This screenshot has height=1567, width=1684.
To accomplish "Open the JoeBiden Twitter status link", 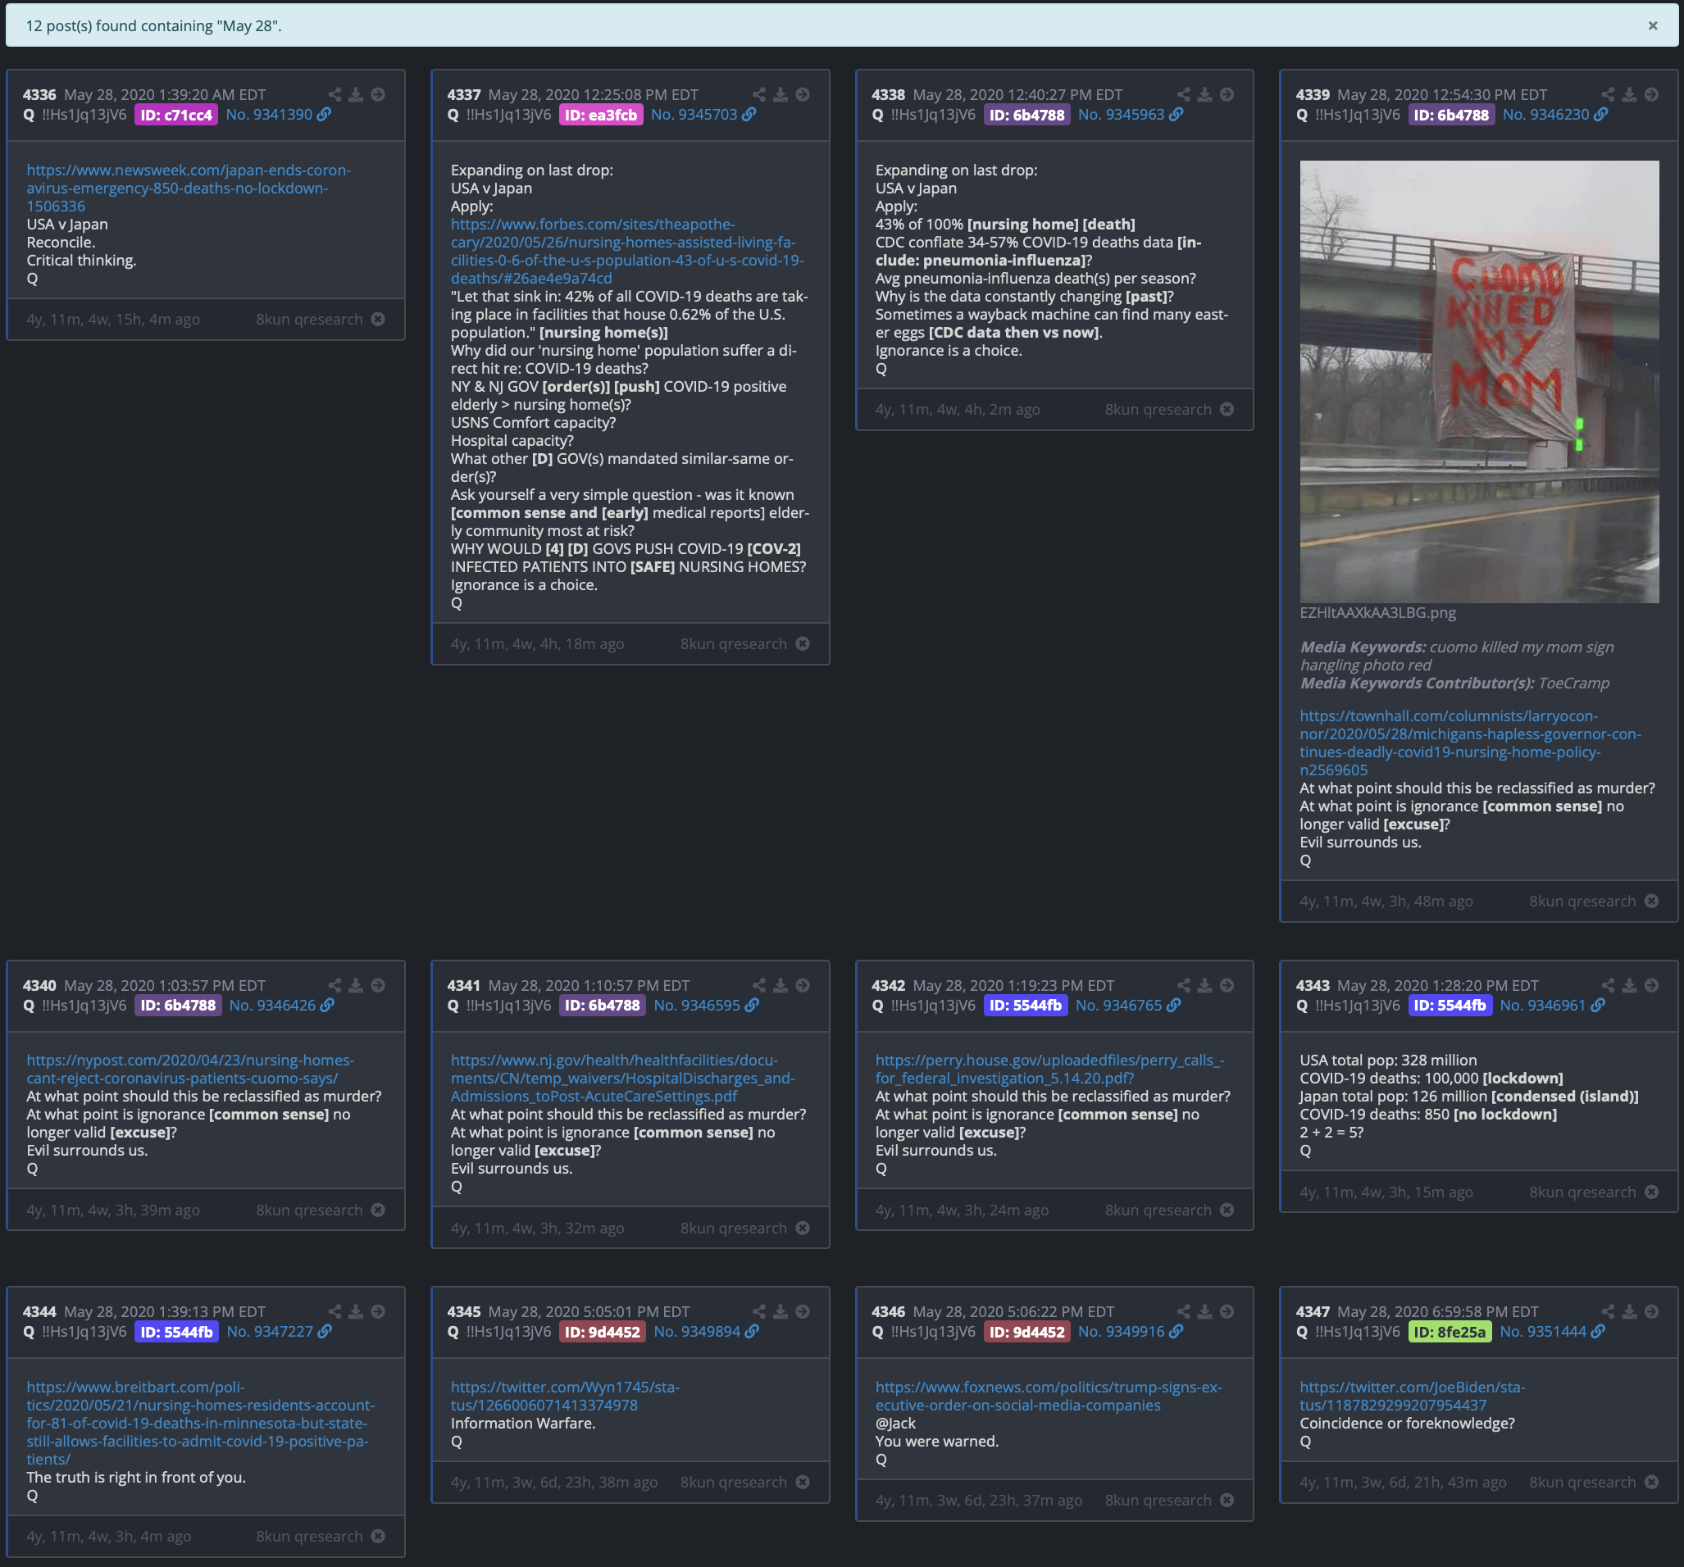I will click(1412, 1396).
